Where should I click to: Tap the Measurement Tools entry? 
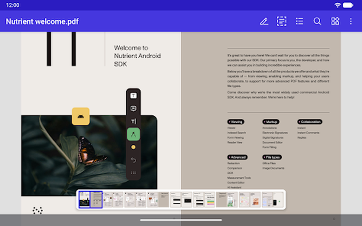click(239, 178)
